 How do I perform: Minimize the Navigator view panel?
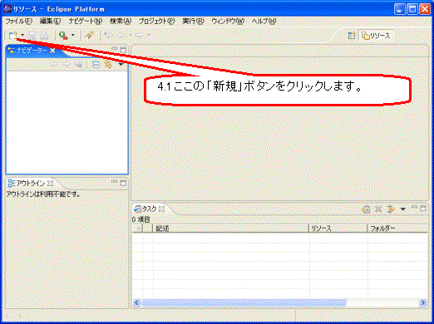(115, 49)
